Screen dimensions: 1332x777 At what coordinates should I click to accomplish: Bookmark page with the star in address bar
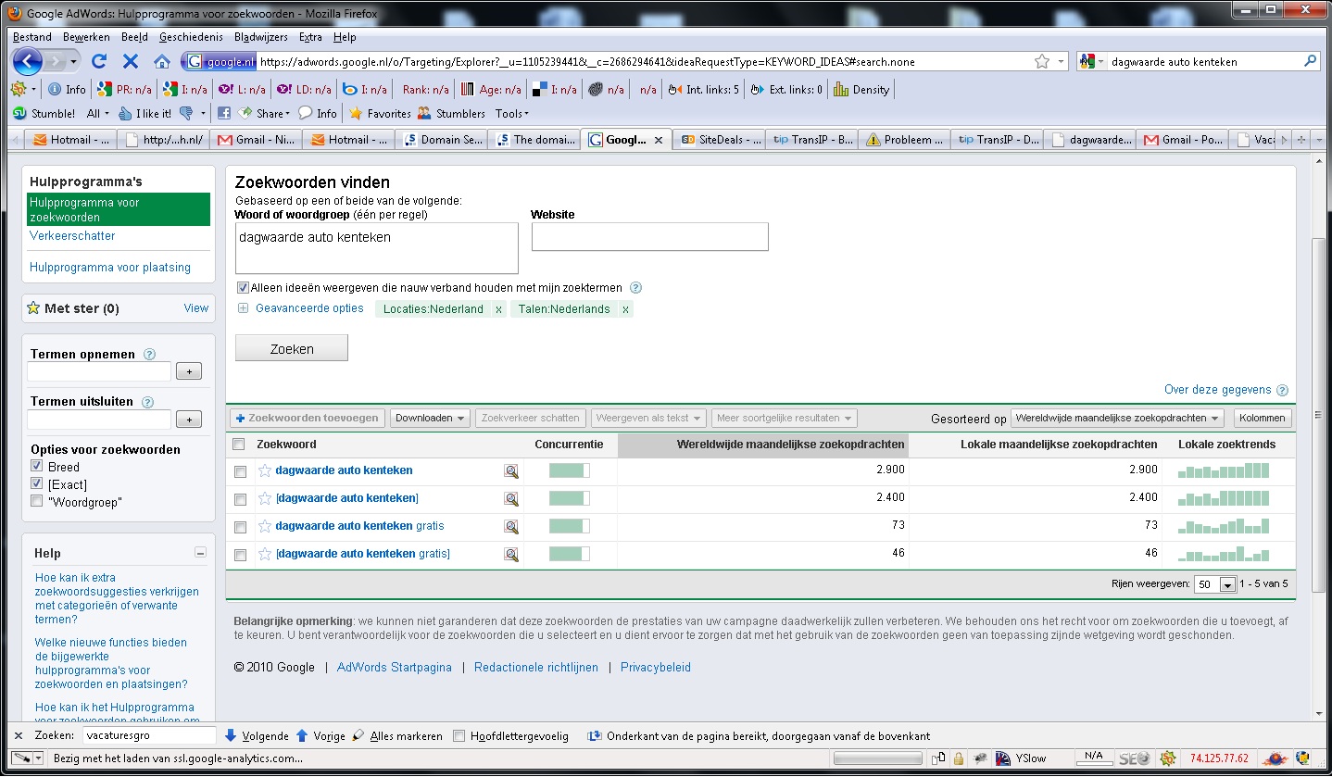[x=1042, y=62]
